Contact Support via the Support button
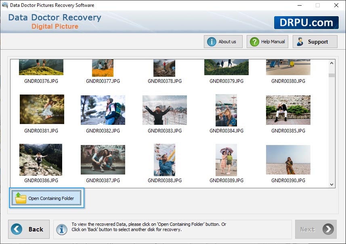 point(315,42)
